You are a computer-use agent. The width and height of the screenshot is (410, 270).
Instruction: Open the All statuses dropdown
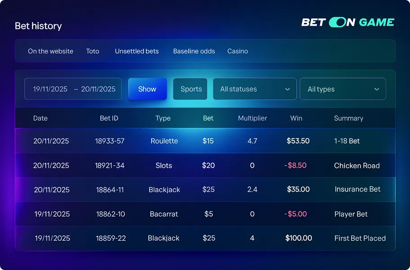coord(254,89)
